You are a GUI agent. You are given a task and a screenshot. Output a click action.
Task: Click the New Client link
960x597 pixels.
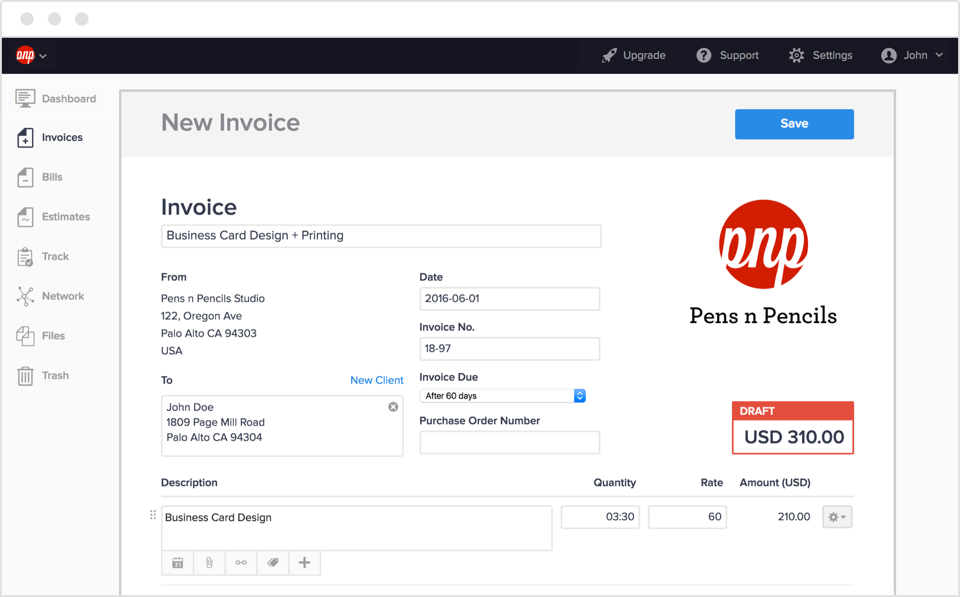376,380
